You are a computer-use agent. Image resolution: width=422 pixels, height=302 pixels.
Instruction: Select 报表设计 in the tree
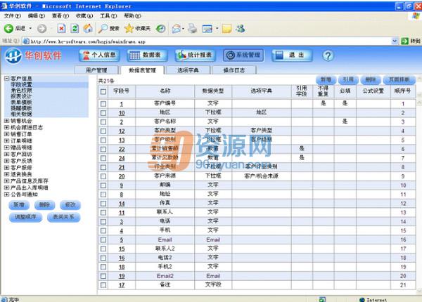[22, 96]
